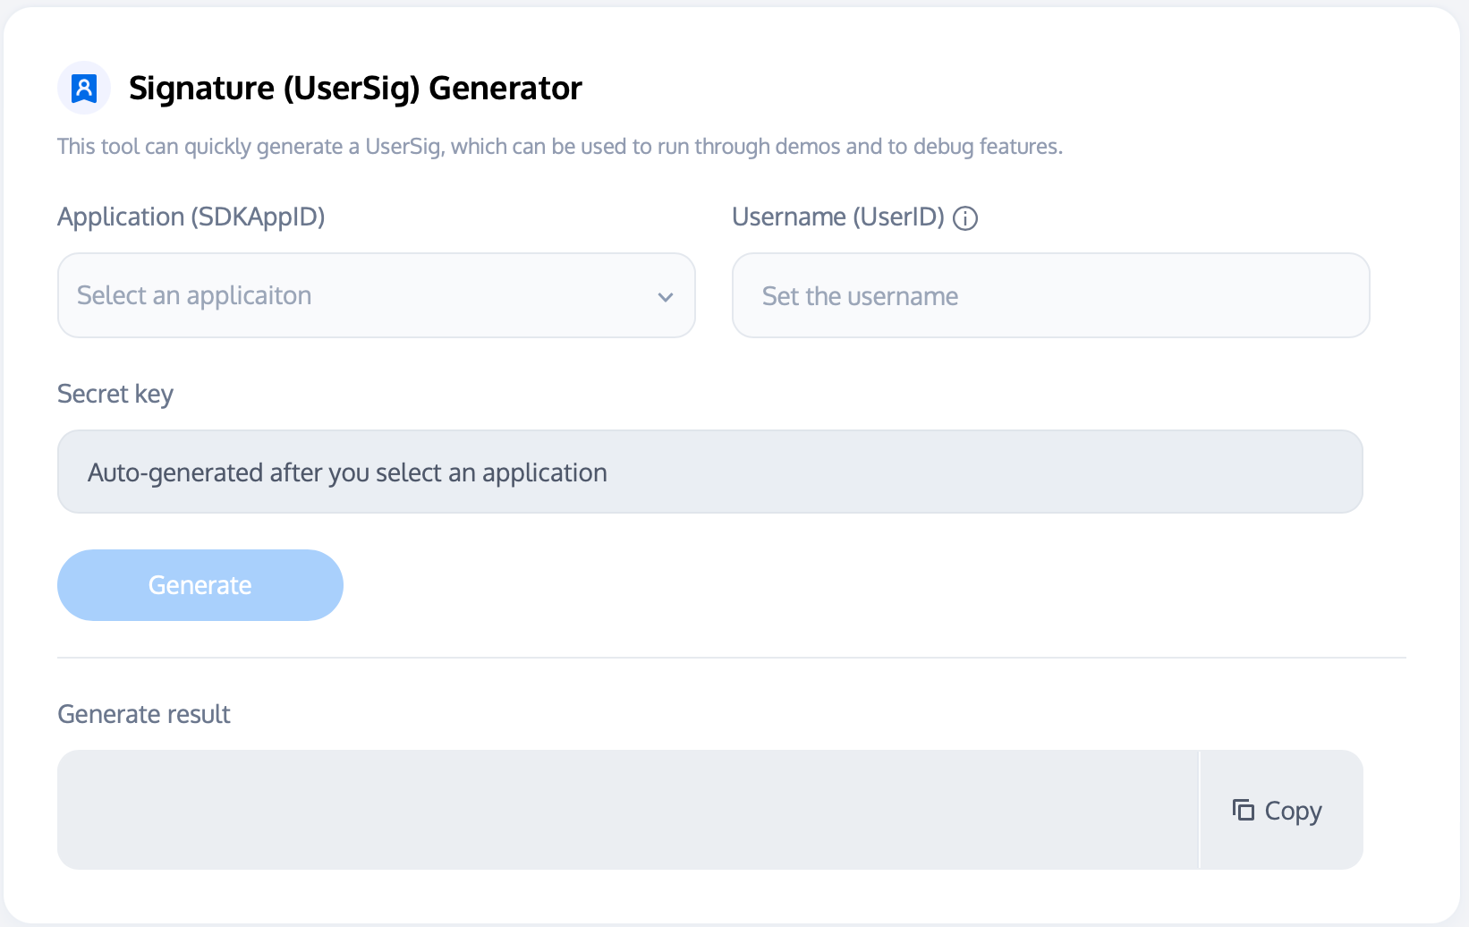Screen dimensions: 1469x927
Task: Click the "Generate result" label
Action: pyautogui.click(x=144, y=714)
